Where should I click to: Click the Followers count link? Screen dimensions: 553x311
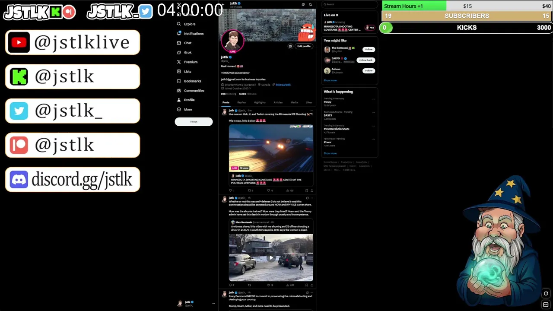coord(248,94)
